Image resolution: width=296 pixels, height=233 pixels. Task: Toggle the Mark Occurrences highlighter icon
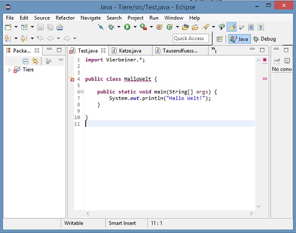(231, 27)
